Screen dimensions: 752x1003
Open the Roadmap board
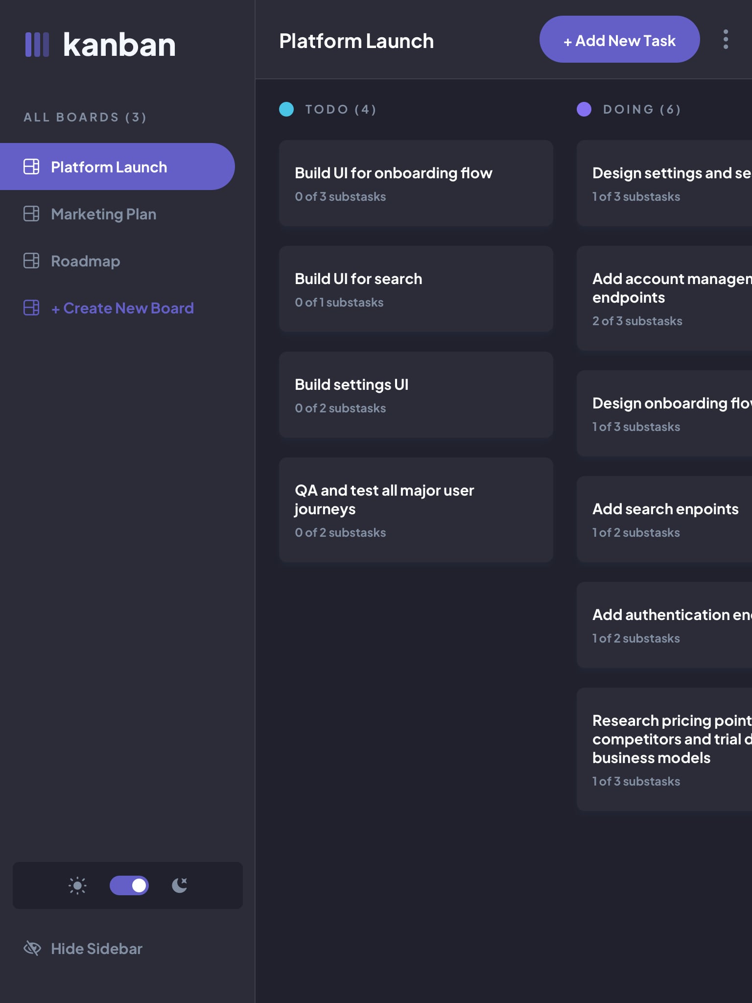[x=85, y=261]
